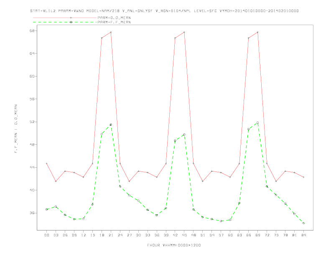Click green F.F_MEAN point at hour 45
The width and height of the screenshot is (331, 256).
(x=184, y=135)
